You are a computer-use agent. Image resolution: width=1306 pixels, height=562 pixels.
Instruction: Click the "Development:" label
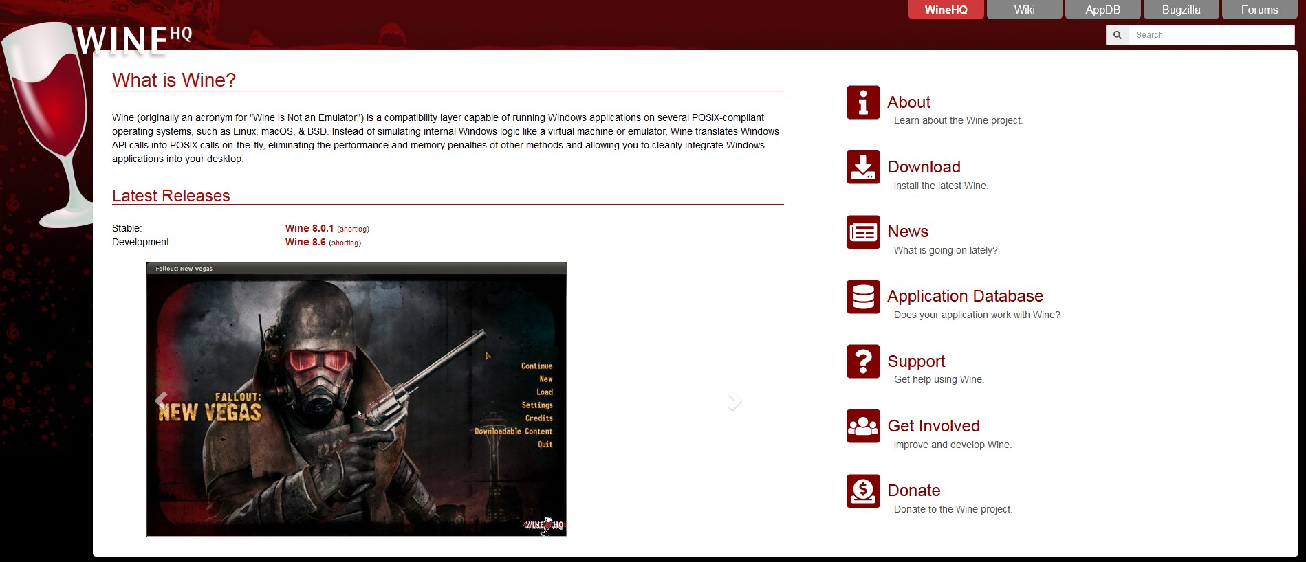tap(142, 242)
